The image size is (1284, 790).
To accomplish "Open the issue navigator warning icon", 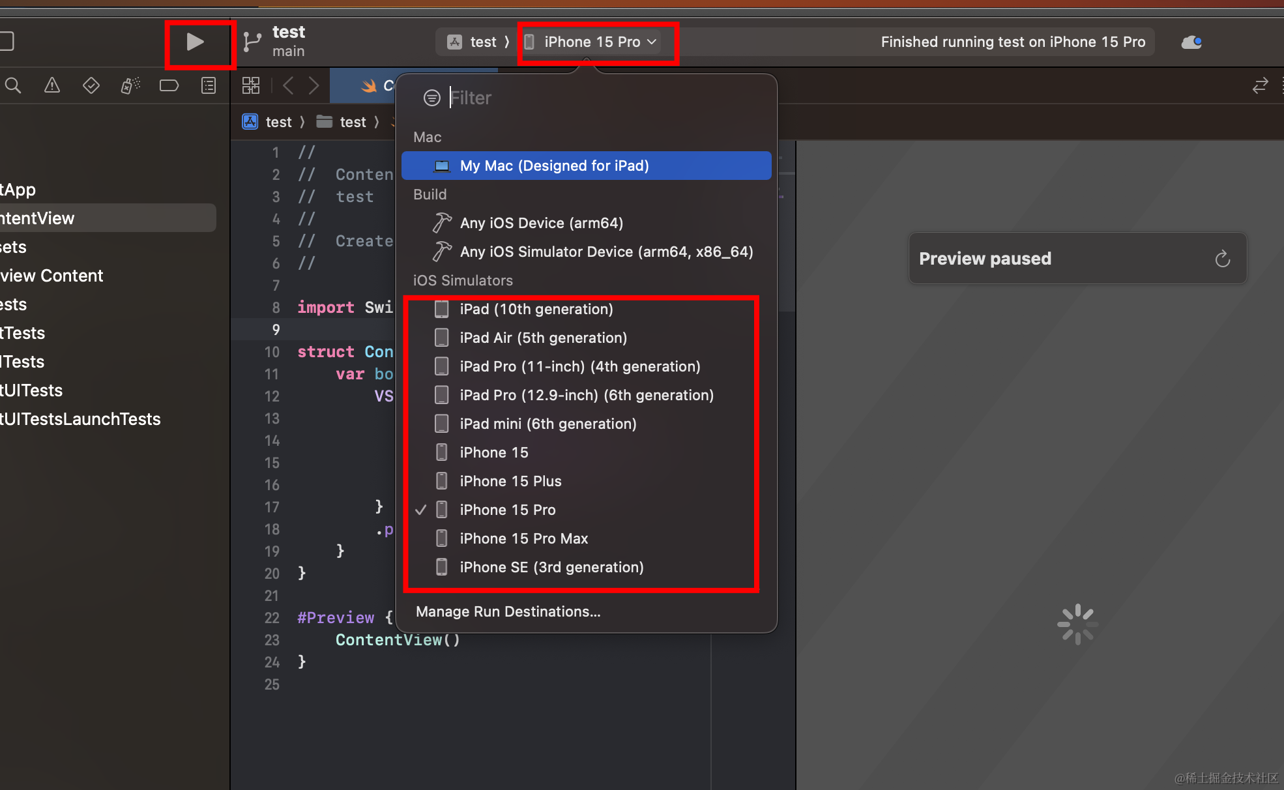I will coord(52,85).
